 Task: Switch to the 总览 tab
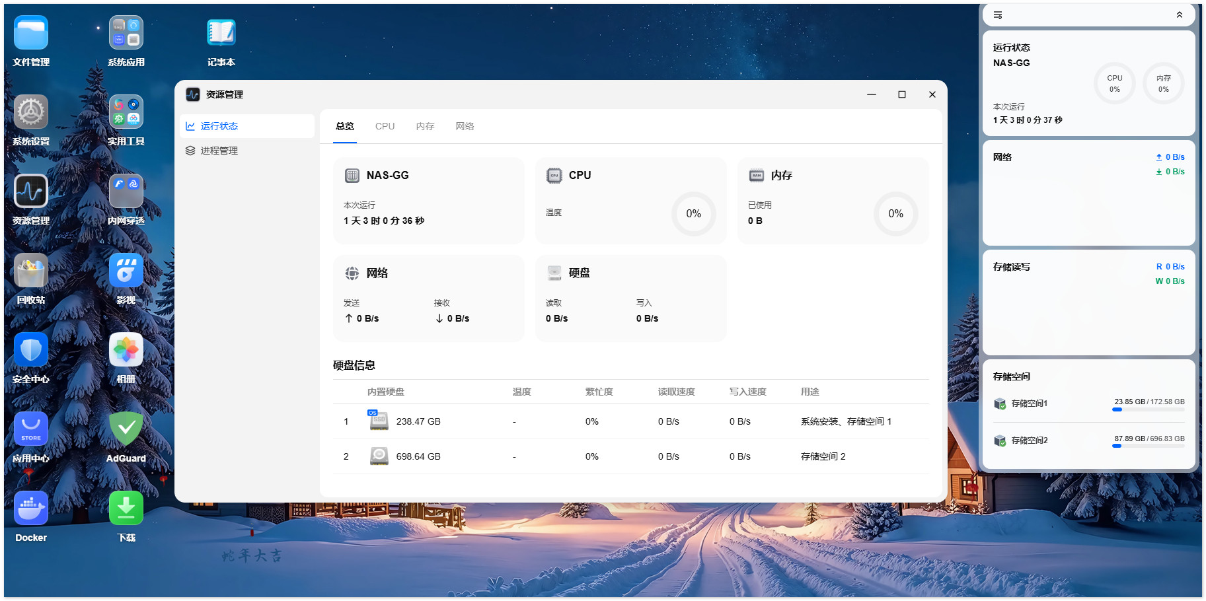(x=345, y=126)
